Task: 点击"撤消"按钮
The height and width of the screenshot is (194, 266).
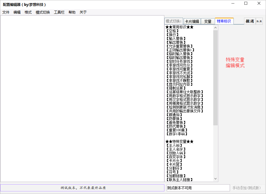Action: point(249,21)
